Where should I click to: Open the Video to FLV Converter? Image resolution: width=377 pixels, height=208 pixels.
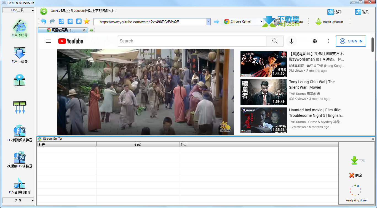(x=20, y=160)
